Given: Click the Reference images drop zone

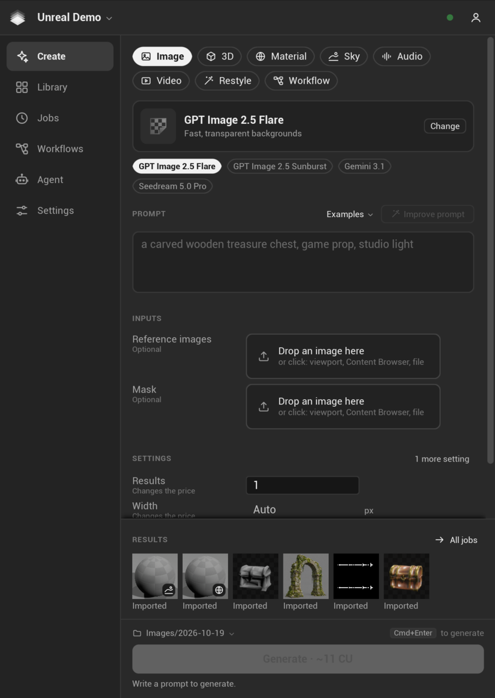Looking at the screenshot, I should coord(343,357).
